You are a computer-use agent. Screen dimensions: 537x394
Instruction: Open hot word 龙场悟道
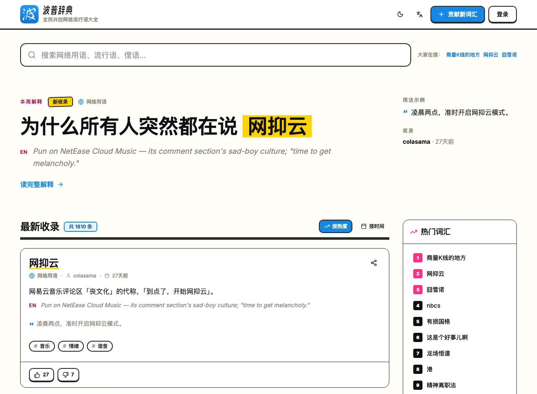pyautogui.click(x=438, y=353)
